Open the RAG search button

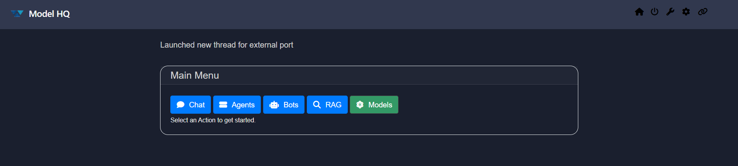click(327, 105)
